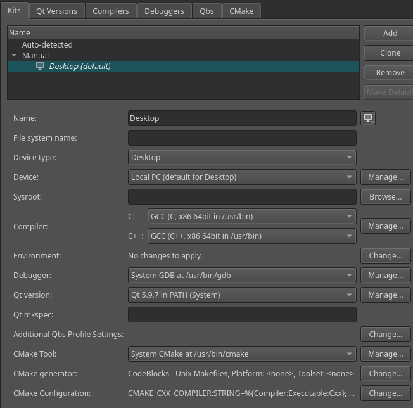Click the Name column header
This screenshot has height=408, width=413.
coord(183,33)
